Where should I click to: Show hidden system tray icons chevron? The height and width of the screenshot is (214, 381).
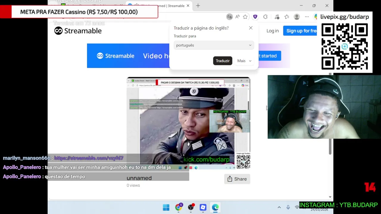279,207
